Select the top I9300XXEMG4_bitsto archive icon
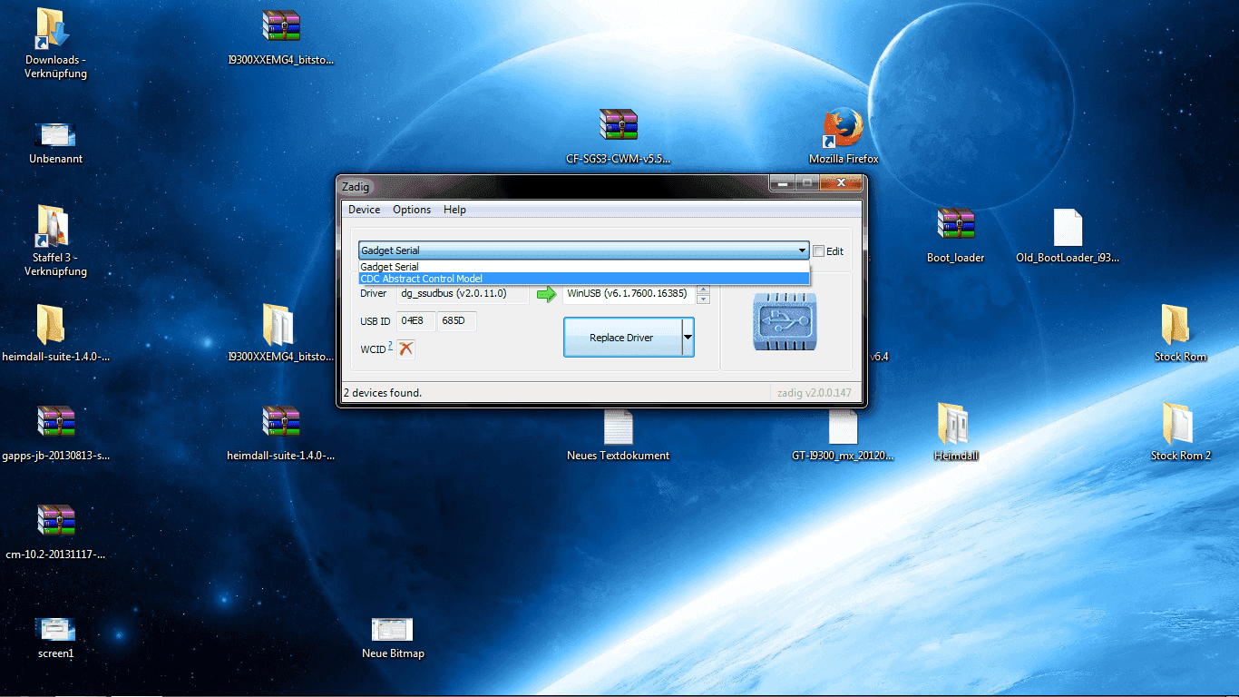The image size is (1239, 697). (281, 38)
